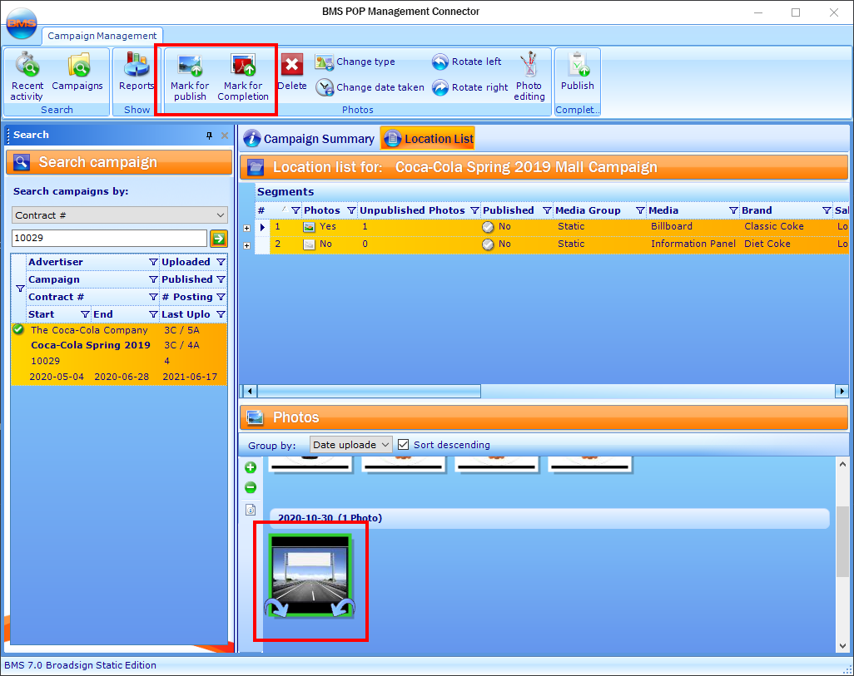Click Change date taken
The width and height of the screenshot is (854, 676).
pyautogui.click(x=370, y=87)
